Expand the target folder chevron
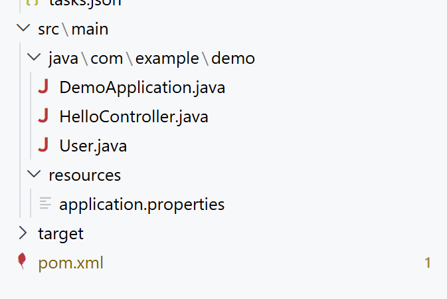The width and height of the screenshot is (447, 299). (23, 233)
